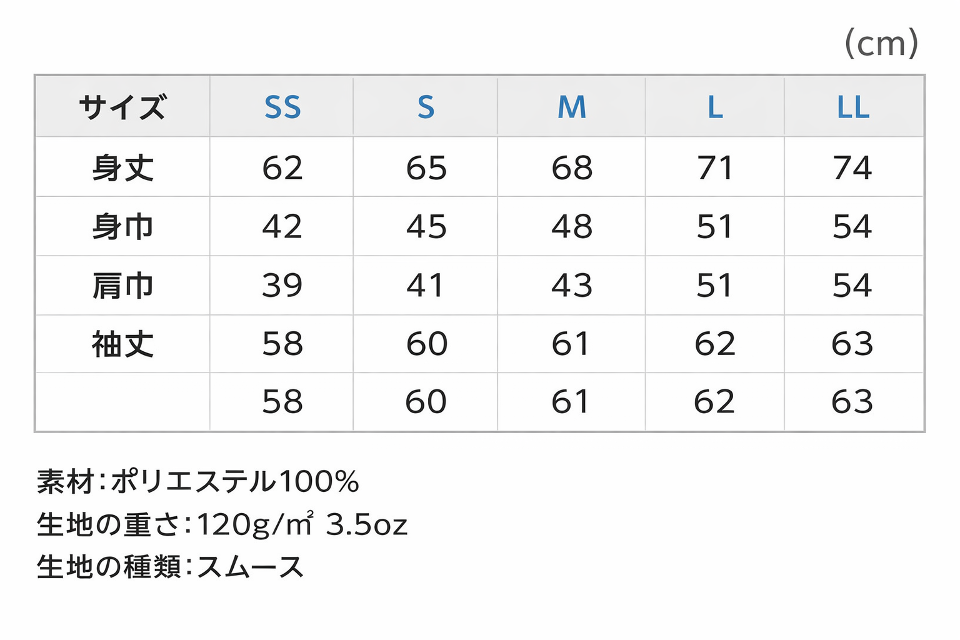Click the 素材:ポリエステル100% text line
This screenshot has height=640, width=960.
click(x=198, y=482)
